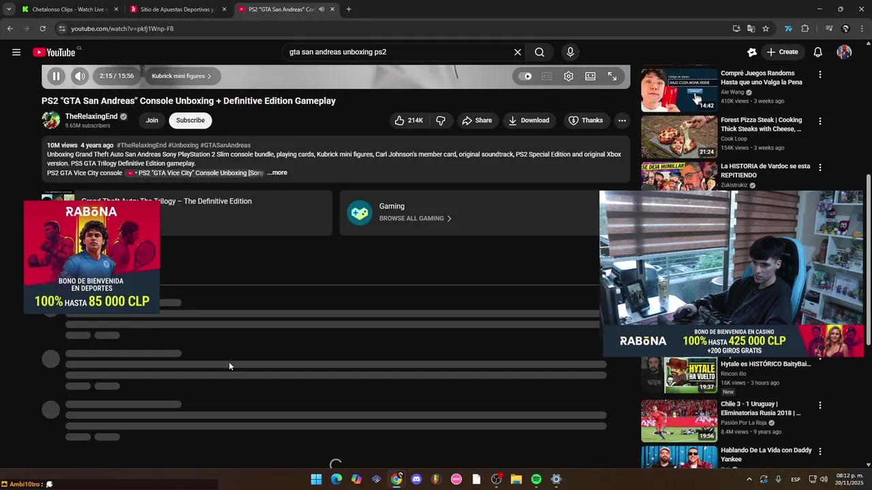Run the search with the magnifier button
Screen dimensions: 872x490
click(540, 52)
